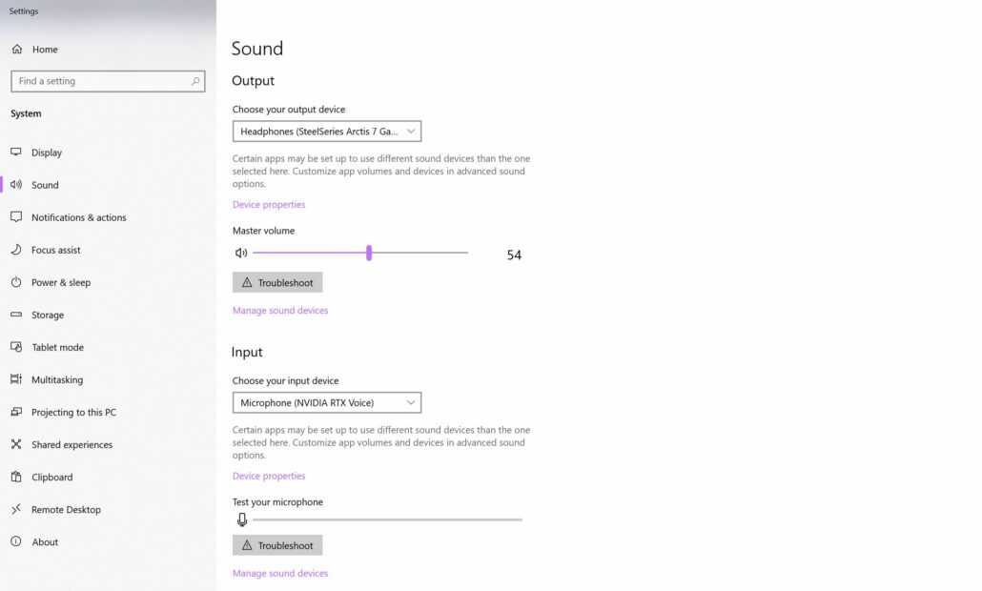Open output Device properties link
The height and width of the screenshot is (591, 982).
coord(269,205)
